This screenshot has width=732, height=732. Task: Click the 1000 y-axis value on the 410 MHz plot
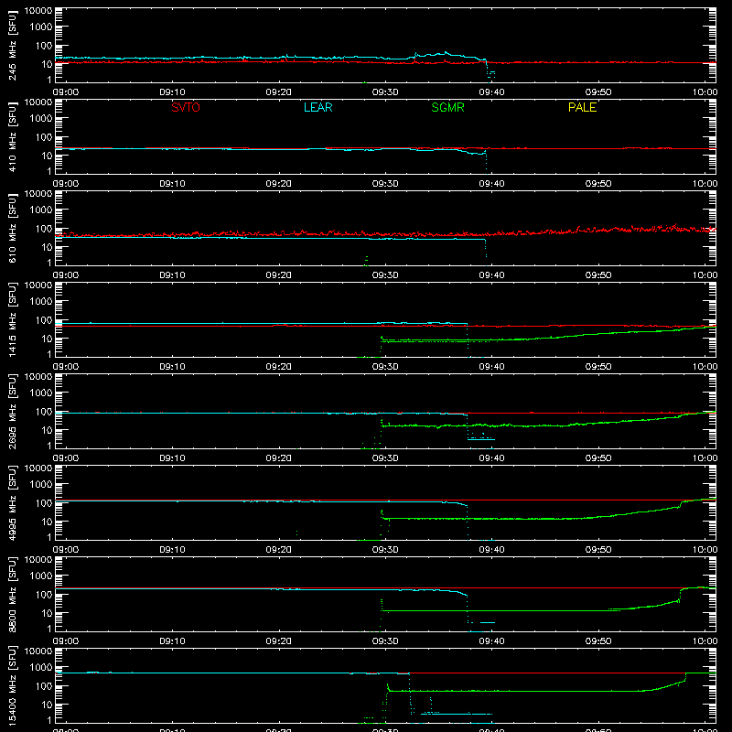(x=41, y=119)
